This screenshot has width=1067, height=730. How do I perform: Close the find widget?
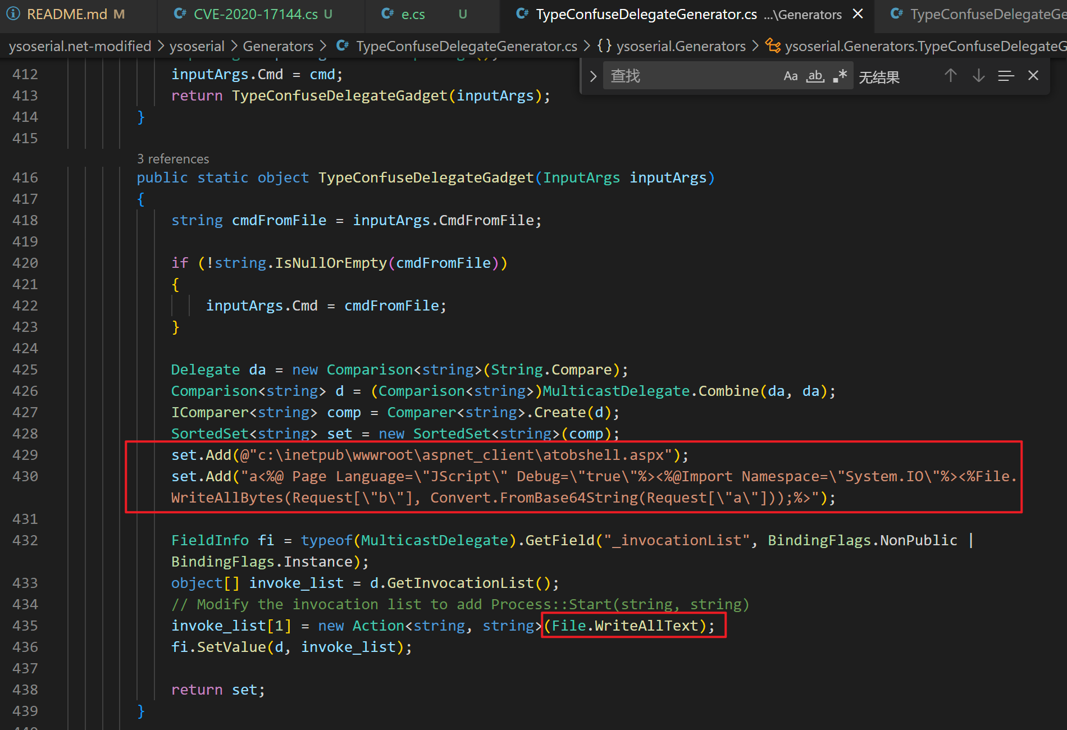1033,75
